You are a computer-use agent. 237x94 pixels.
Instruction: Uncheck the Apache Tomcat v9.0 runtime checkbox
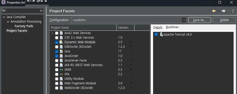click(x=156, y=34)
